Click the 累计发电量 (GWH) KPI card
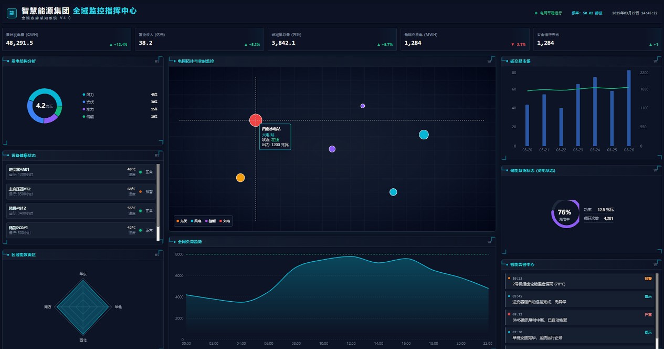 67,39
